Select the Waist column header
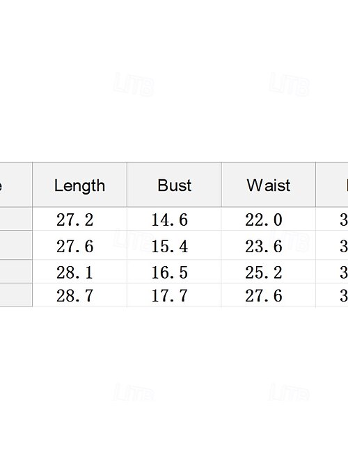348x469 pixels. [x=269, y=185]
